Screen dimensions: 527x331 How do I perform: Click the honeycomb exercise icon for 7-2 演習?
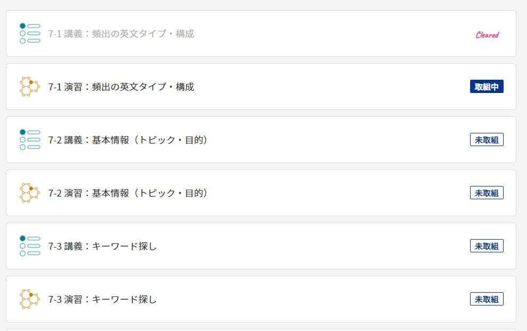30,193
